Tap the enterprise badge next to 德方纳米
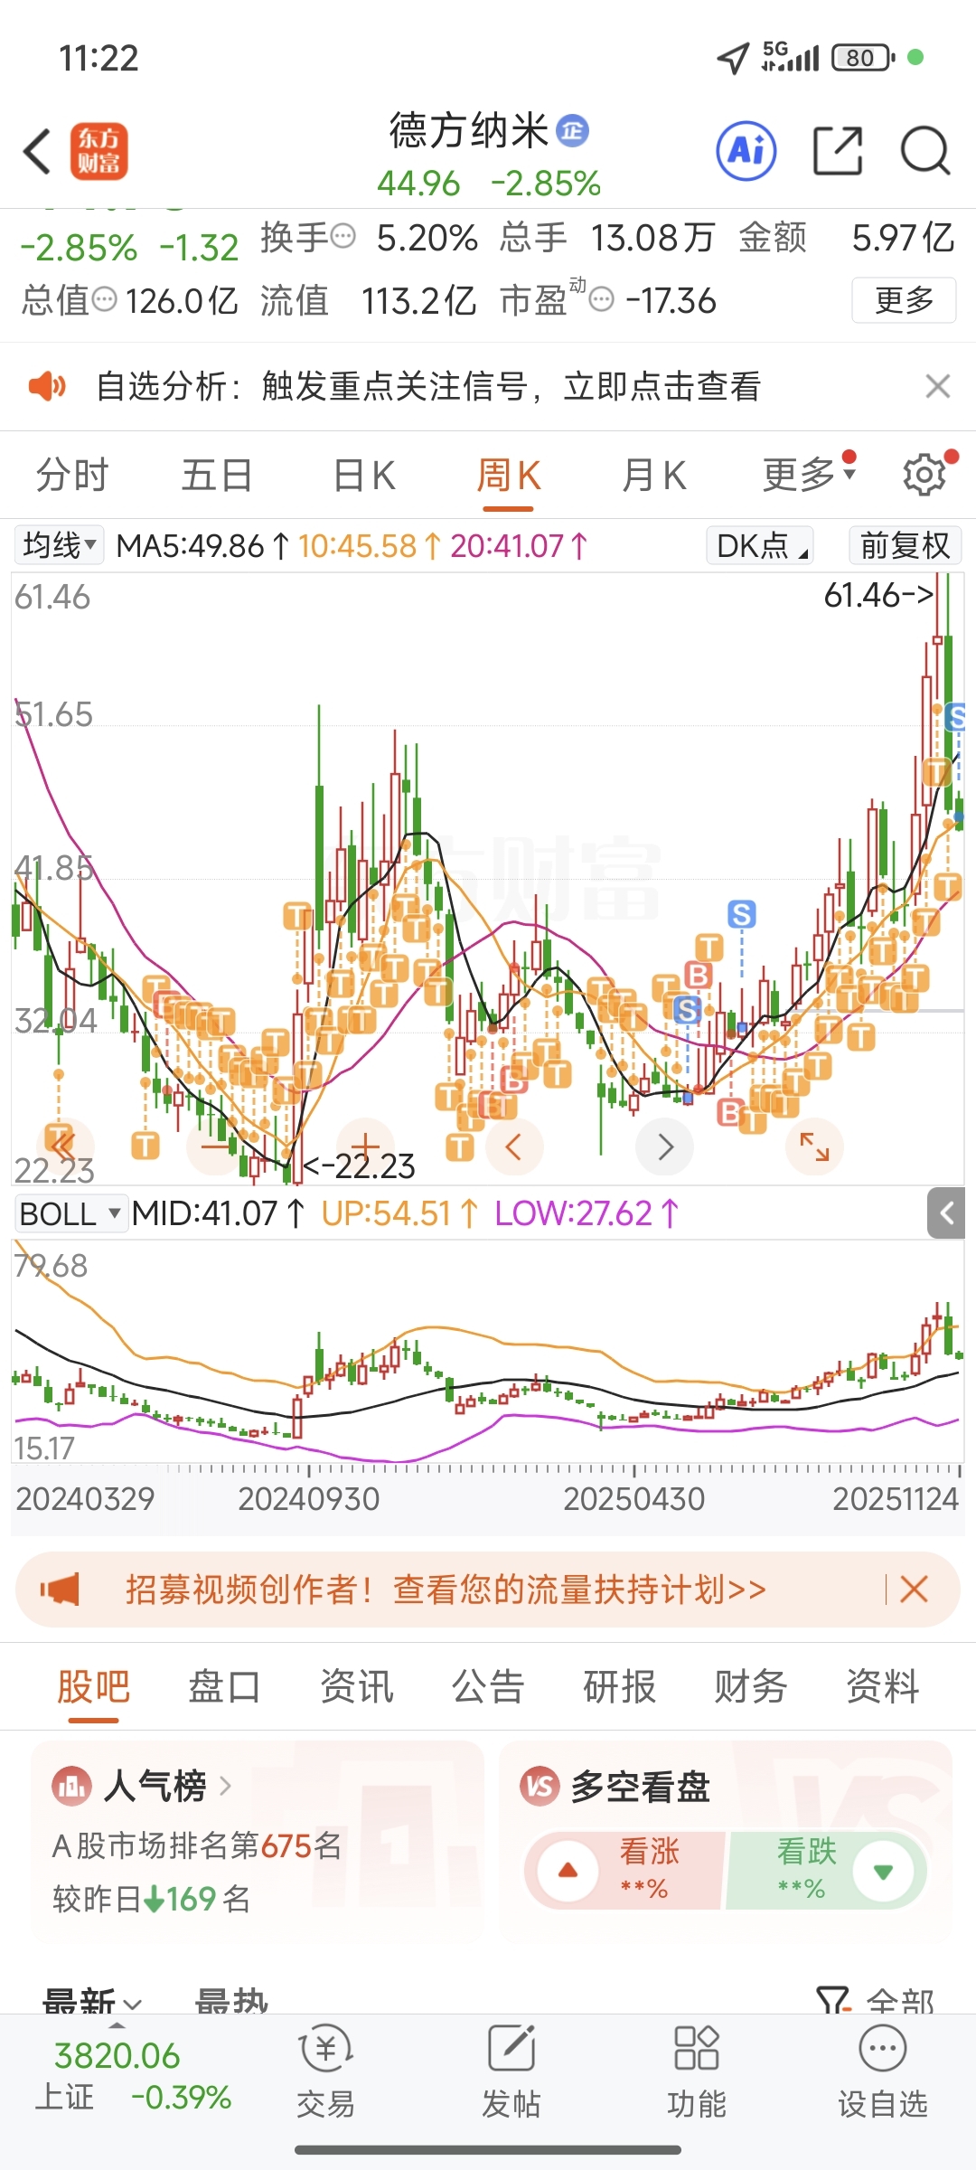The image size is (976, 2170). click(x=572, y=130)
